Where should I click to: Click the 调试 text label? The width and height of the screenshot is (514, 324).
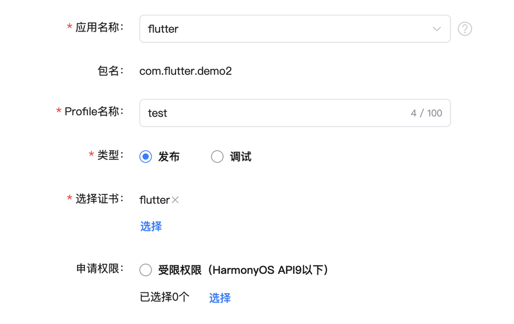pos(240,157)
